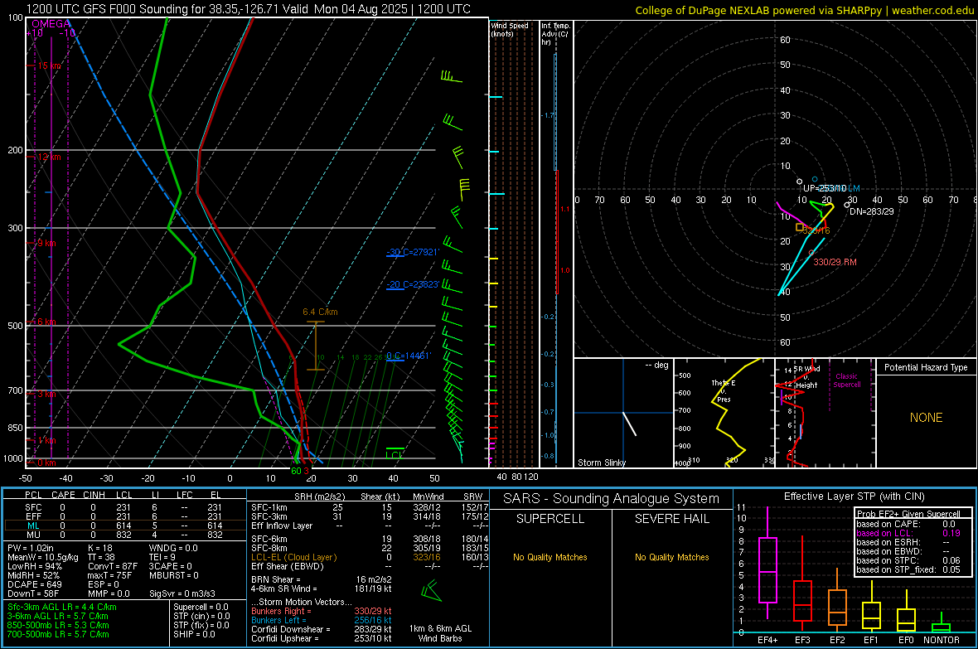The image size is (978, 649).
Task: Select the sounding title at the top left
Action: pyautogui.click(x=249, y=9)
